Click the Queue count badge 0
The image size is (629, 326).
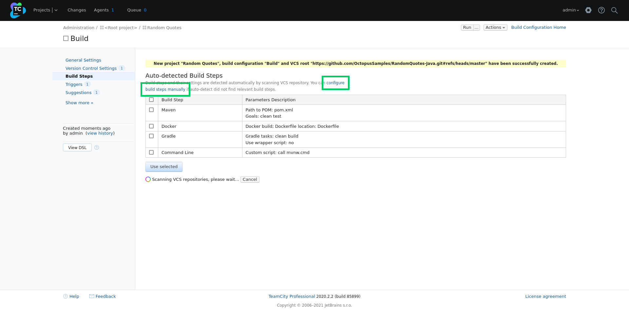[145, 10]
